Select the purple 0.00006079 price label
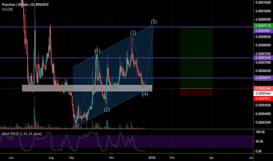This screenshot has width=273, height=161. point(263,78)
